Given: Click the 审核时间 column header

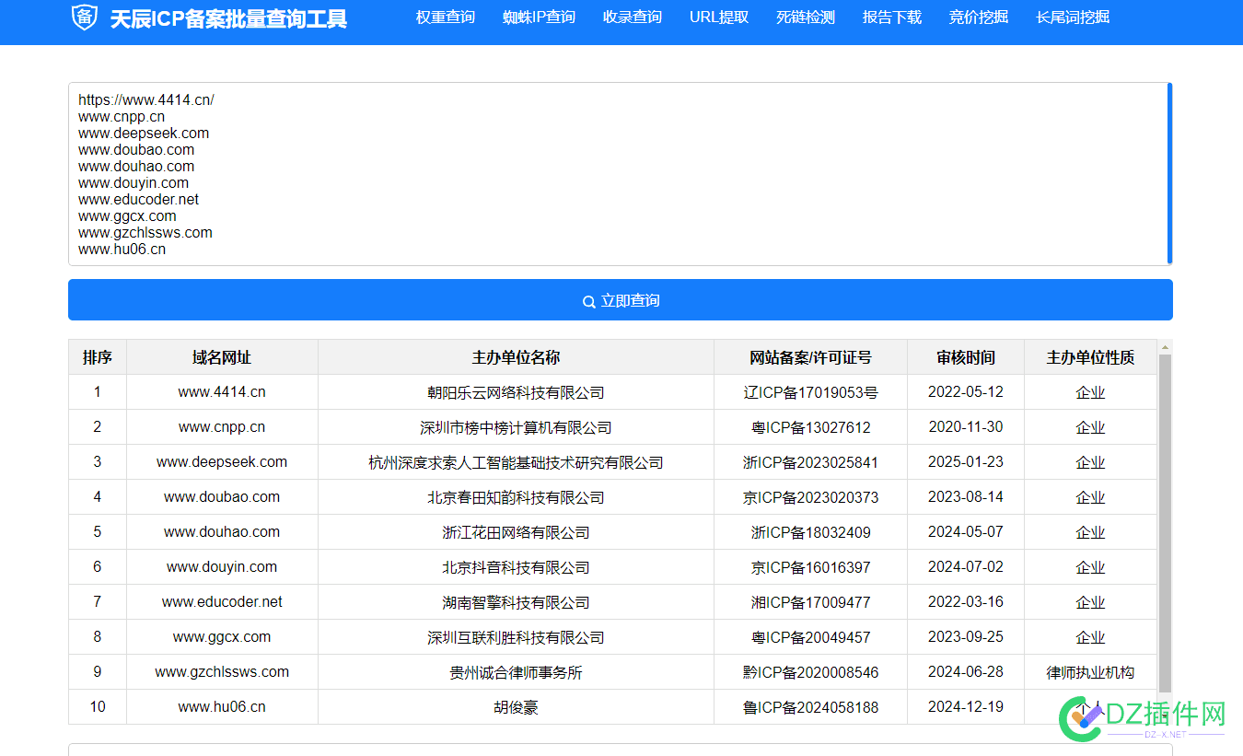Looking at the screenshot, I should (966, 357).
